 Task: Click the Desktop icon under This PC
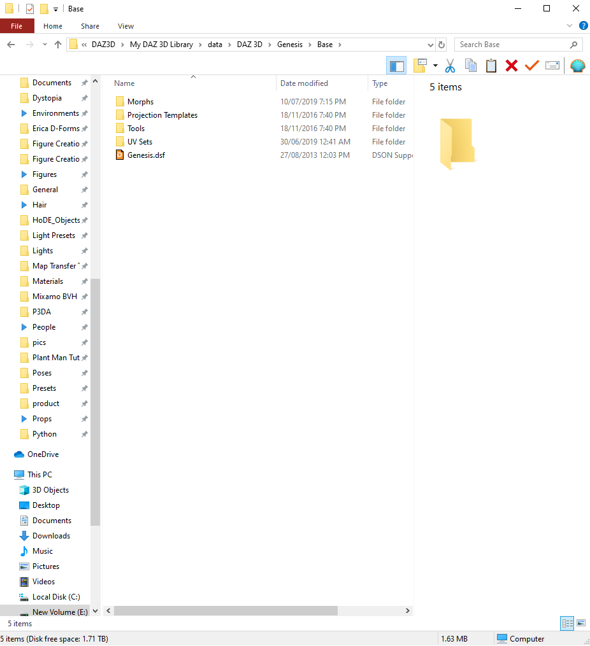click(24, 505)
